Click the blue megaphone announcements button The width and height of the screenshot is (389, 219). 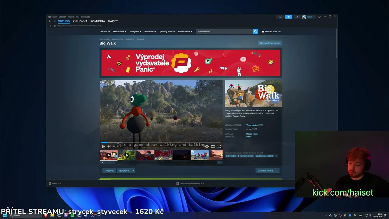click(289, 17)
